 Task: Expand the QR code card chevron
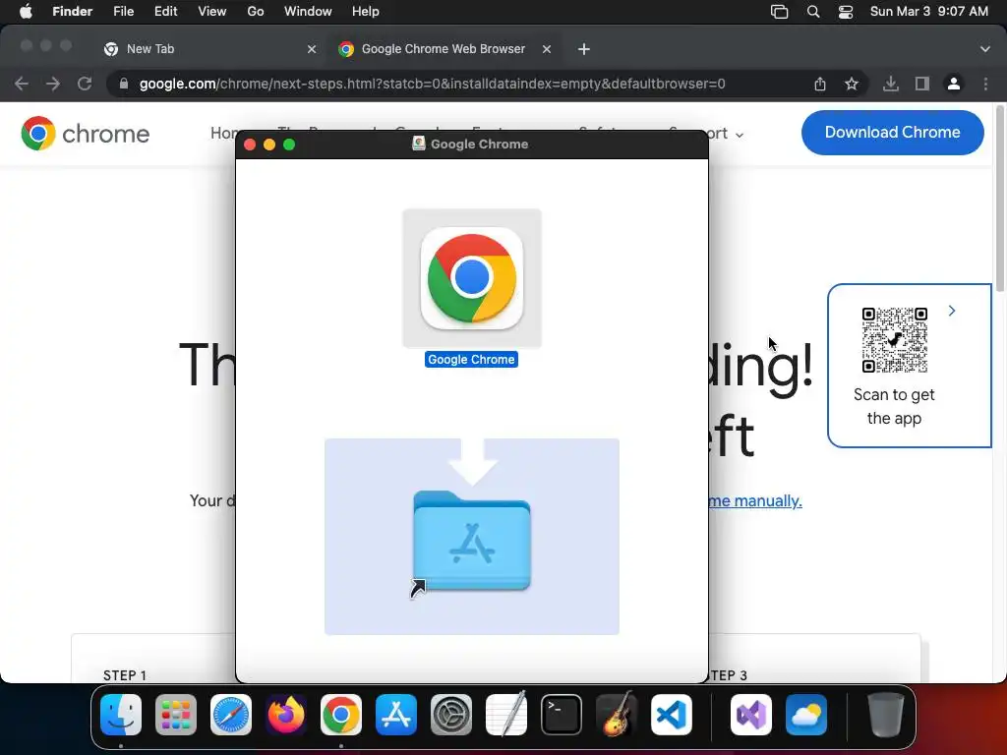[x=952, y=311]
